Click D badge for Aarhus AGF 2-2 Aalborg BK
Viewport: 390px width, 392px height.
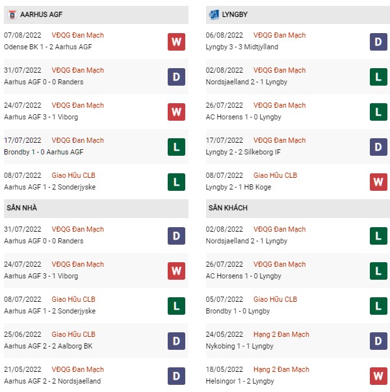[176, 341]
